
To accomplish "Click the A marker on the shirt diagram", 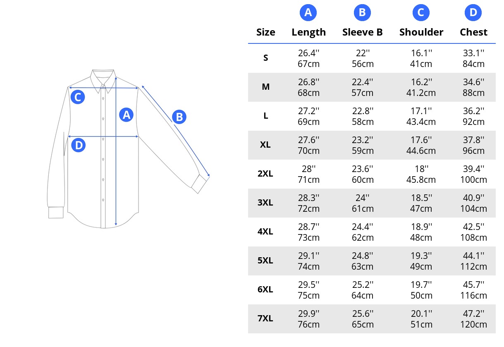I will pyautogui.click(x=127, y=115).
